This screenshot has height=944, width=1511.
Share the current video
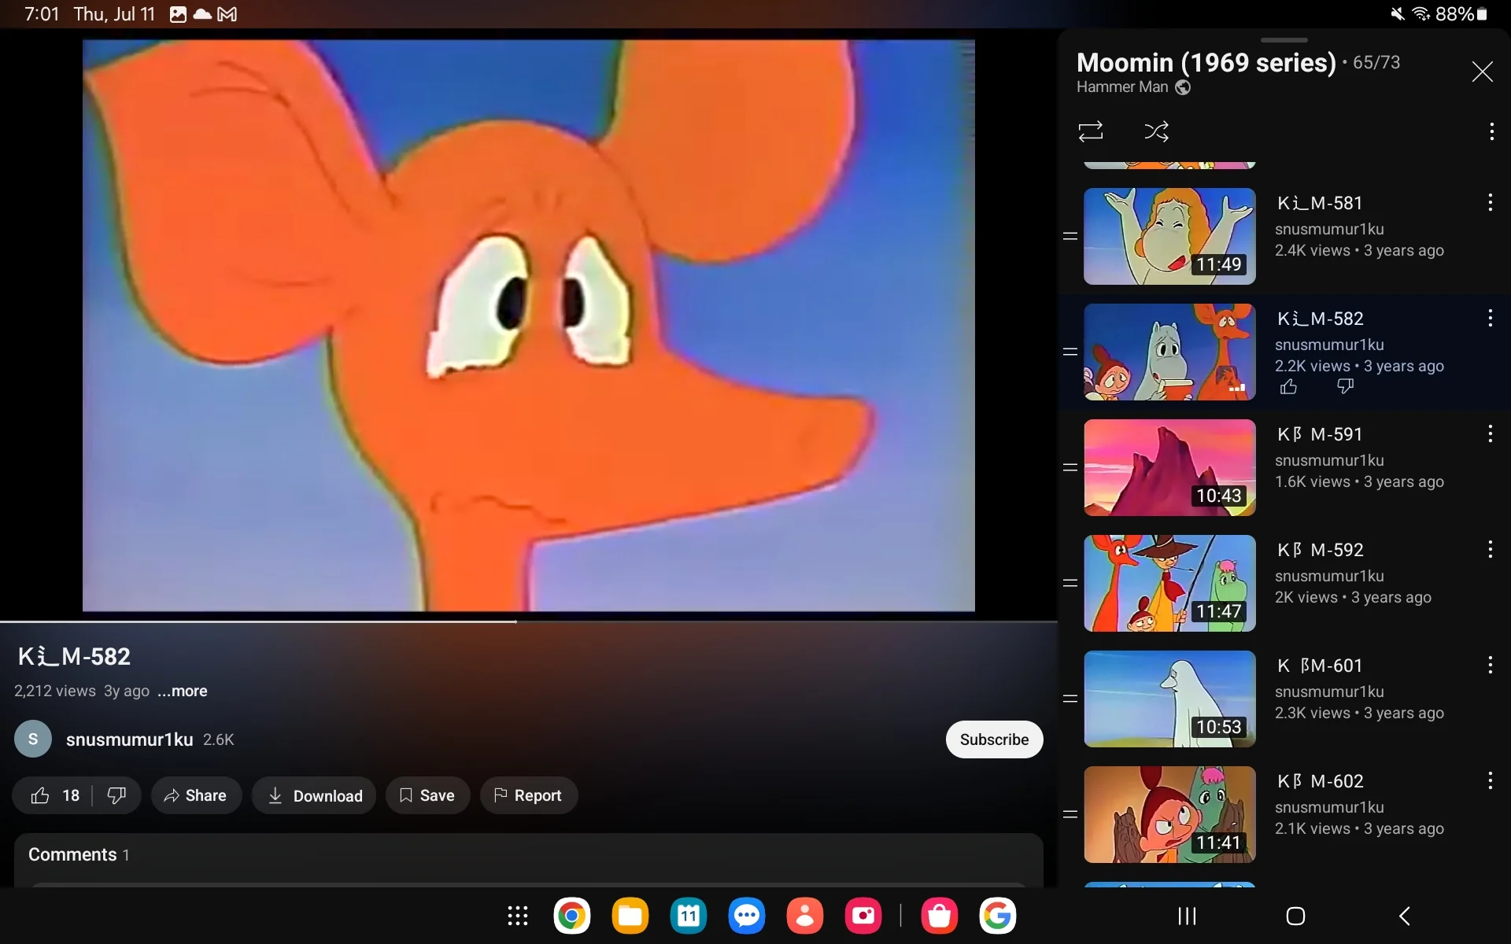196,795
